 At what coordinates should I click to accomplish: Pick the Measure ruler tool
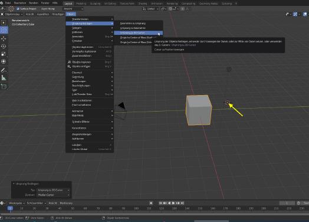tap(4, 78)
